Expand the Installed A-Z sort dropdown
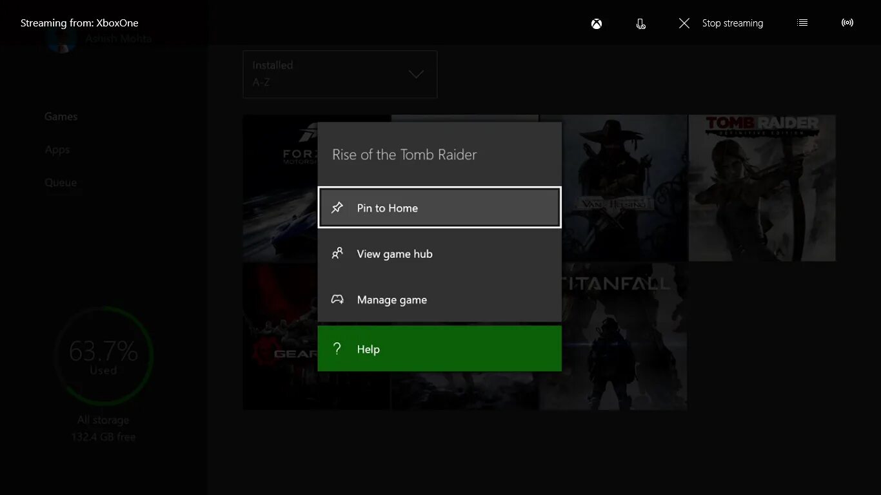The width and height of the screenshot is (881, 495). pos(340,74)
